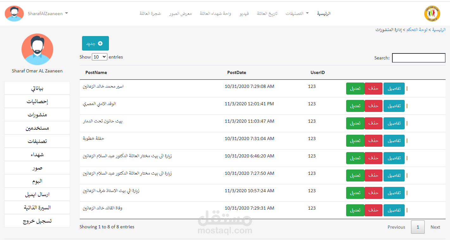Click تعديل on the حفلة خطوبة row
Screen dimensions: 450x240
click(355, 140)
